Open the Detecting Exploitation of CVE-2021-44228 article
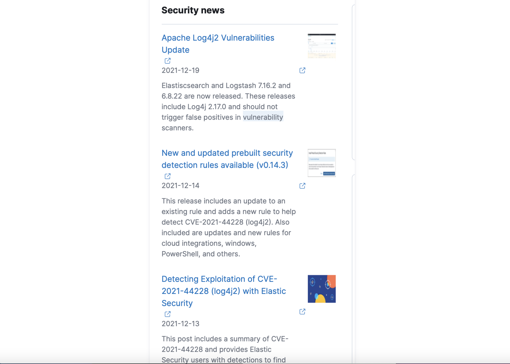The image size is (510, 364). click(224, 291)
